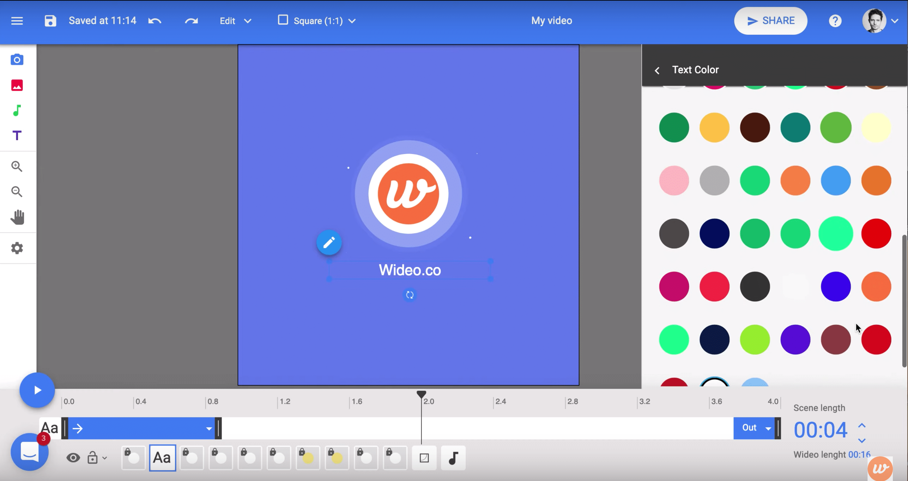Select the hand pan tool

pos(17,217)
